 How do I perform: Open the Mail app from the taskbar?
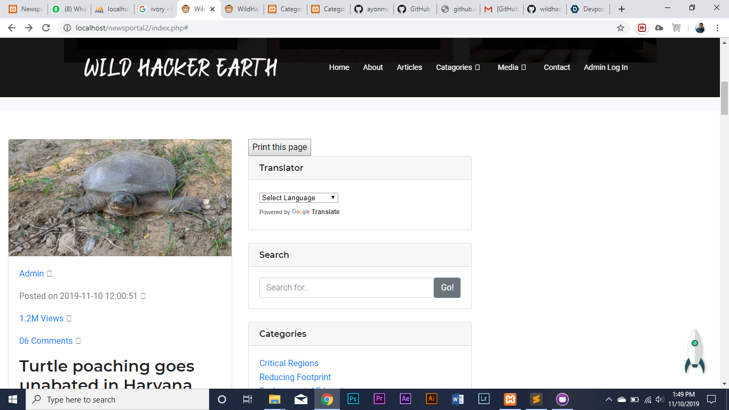point(301,399)
